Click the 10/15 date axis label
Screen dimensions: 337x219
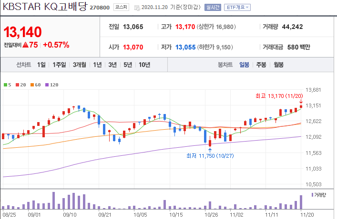click(176, 215)
